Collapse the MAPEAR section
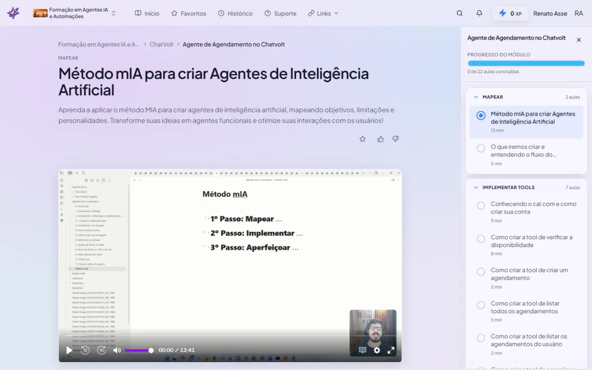 tap(476, 97)
